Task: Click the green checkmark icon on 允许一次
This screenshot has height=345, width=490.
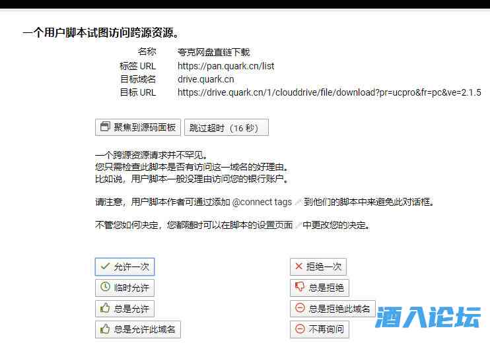Action: click(105, 266)
